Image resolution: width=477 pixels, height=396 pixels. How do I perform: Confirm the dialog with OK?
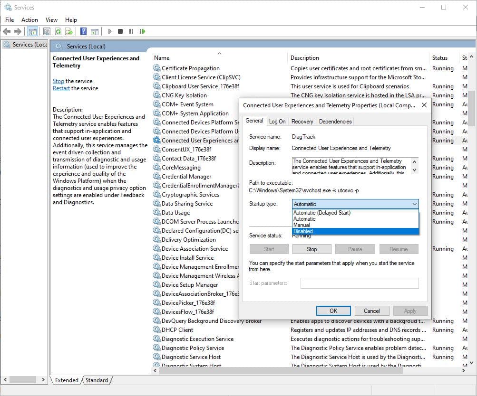(333, 311)
